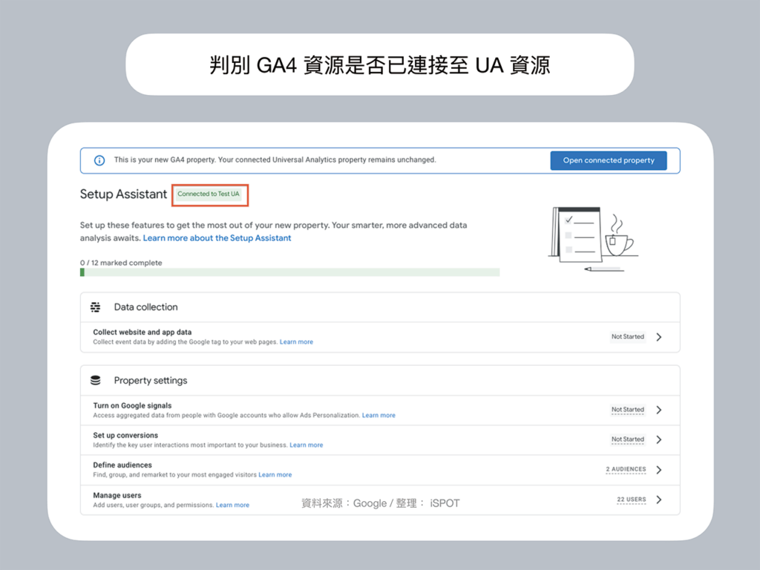Click the chevron beside Collect website and app data
The height and width of the screenshot is (570, 760).
point(659,336)
